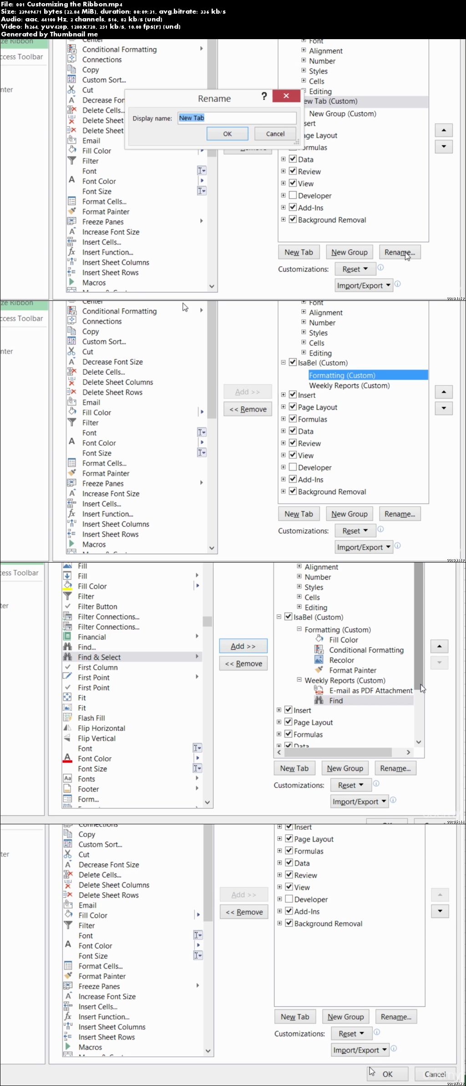Enable Developer checkbox in the Rename dialog frame
This screenshot has width=466, height=1086.
(293, 195)
